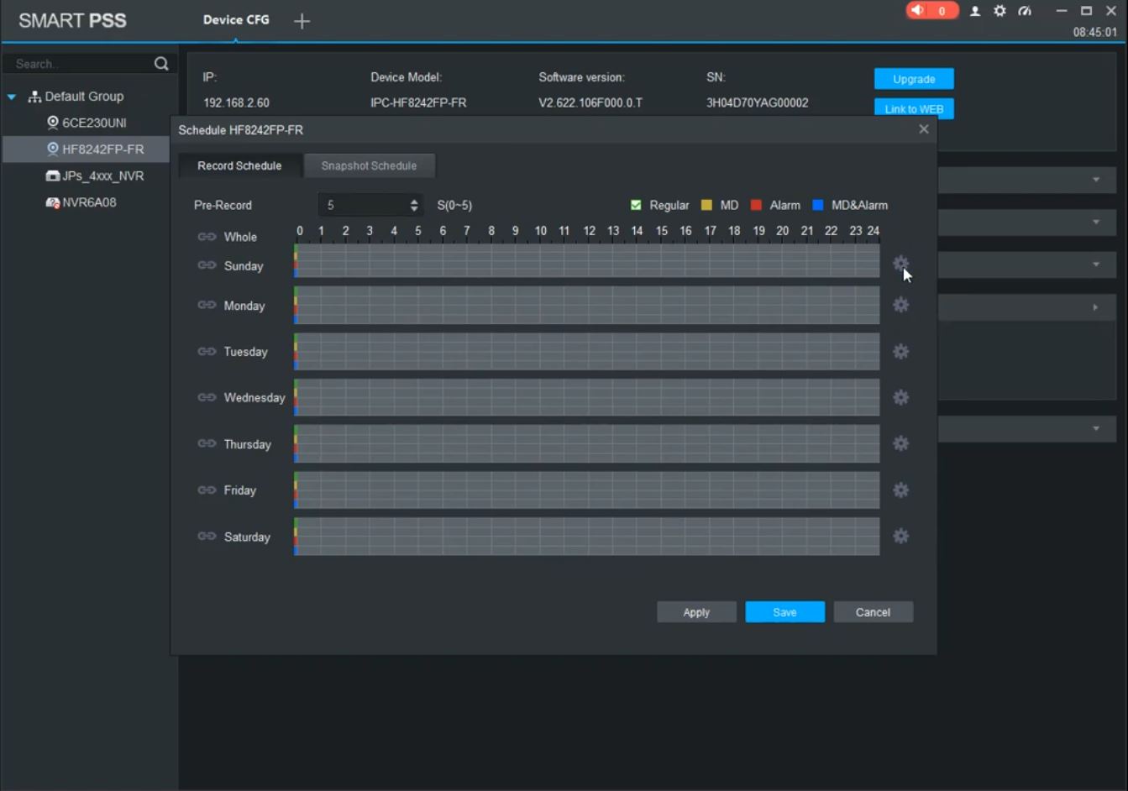The height and width of the screenshot is (791, 1128).
Task: Click the Whole link chain icon
Action: coord(207,237)
